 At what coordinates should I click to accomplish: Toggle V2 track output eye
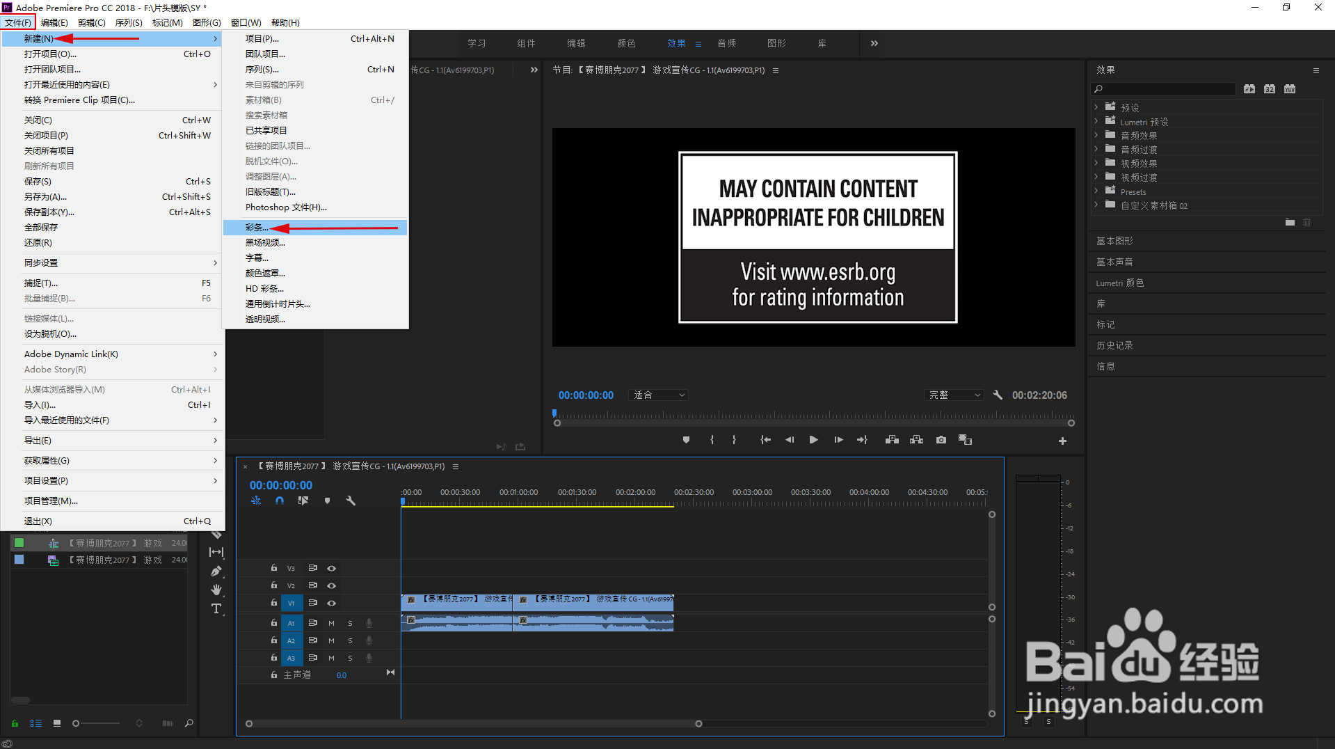coord(332,585)
